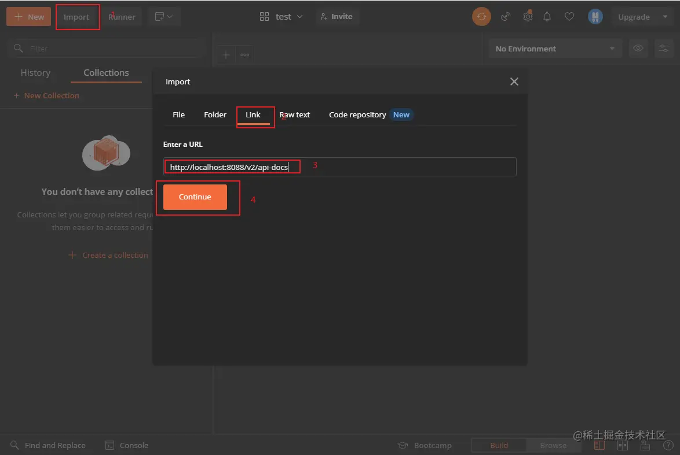Open the Console in status bar
The image size is (680, 455).
click(x=127, y=445)
